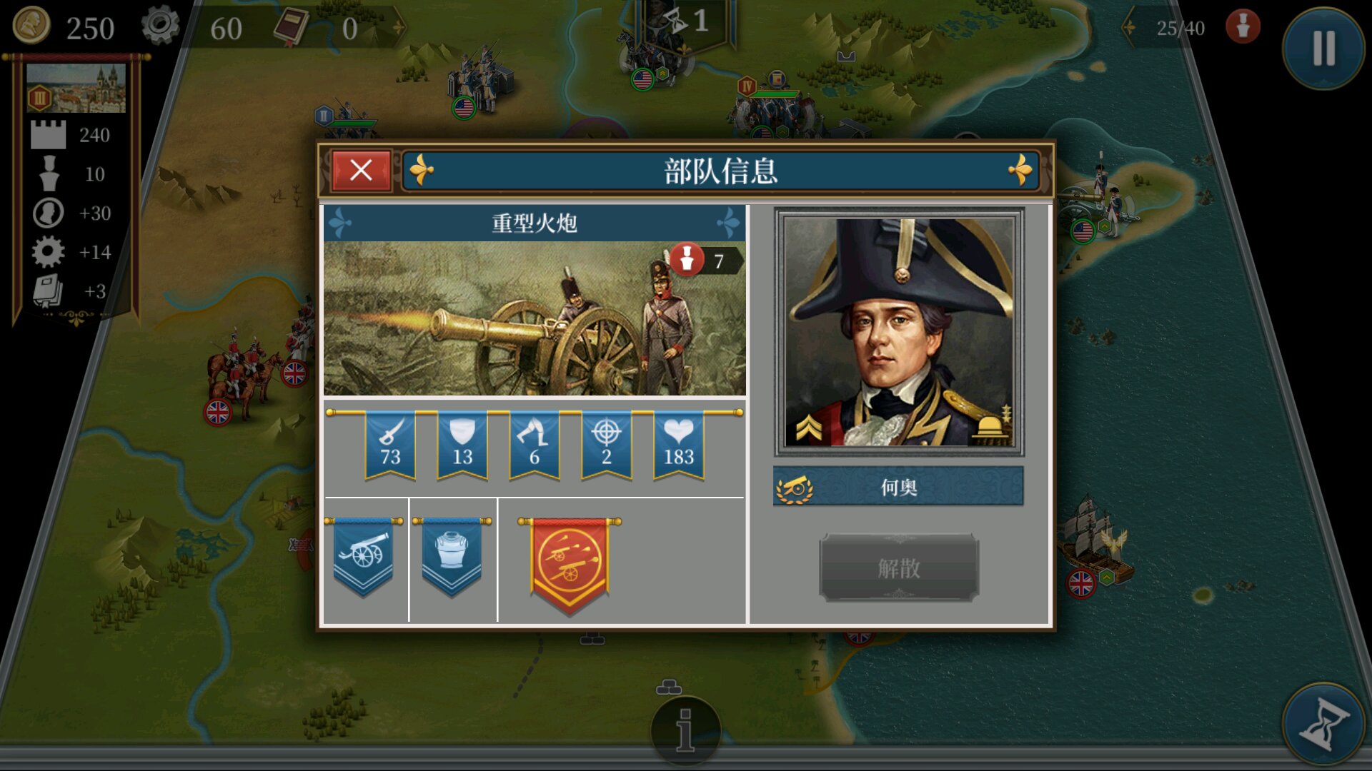Viewport: 1372px width, 771px height.
Task: Open the general portrait of 何奥
Action: pos(899,332)
